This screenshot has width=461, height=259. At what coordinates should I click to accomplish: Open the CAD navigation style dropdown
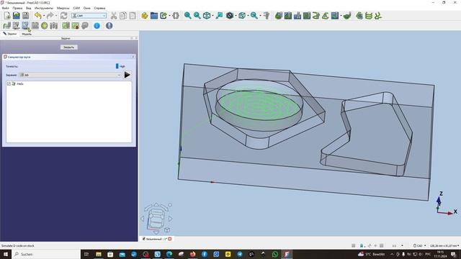pyautogui.click(x=419, y=245)
